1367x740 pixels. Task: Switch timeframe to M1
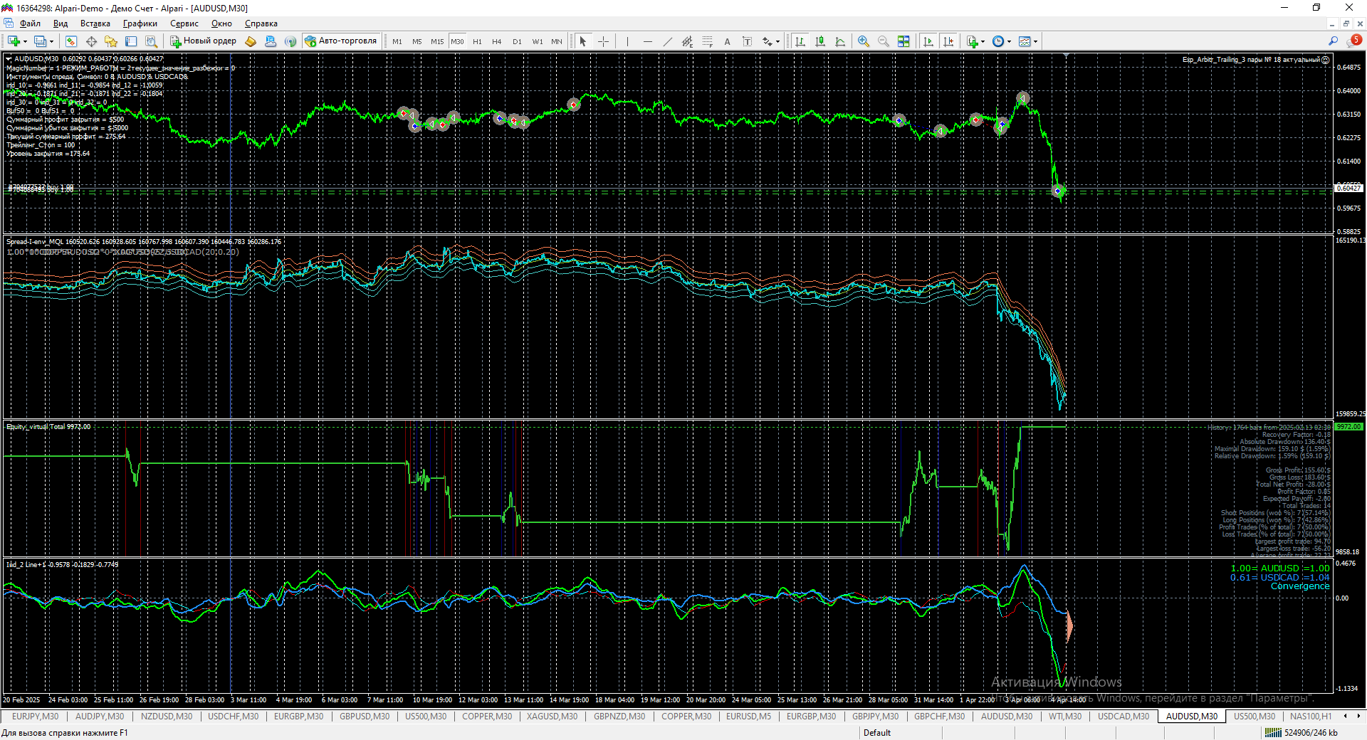397,41
